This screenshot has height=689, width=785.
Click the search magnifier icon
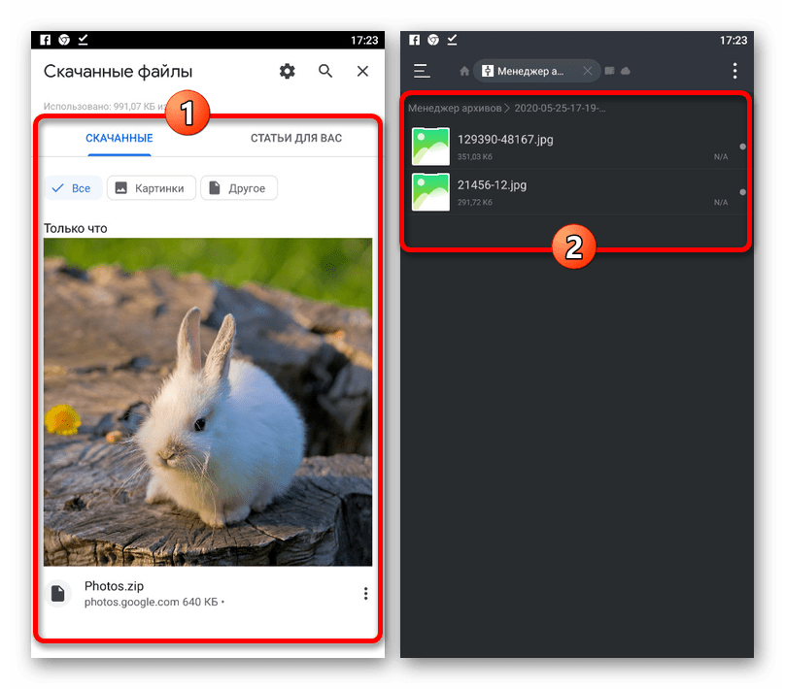tap(325, 71)
